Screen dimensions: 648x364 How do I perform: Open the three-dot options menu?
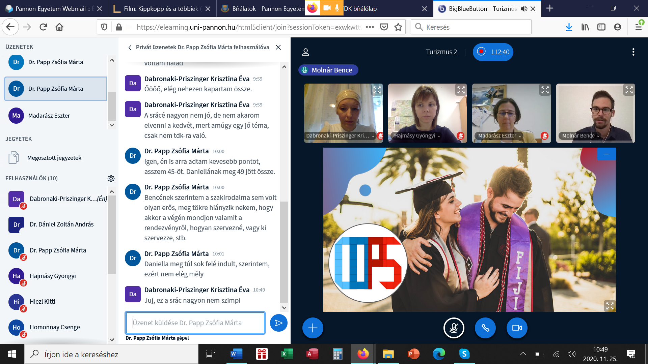pos(633,52)
